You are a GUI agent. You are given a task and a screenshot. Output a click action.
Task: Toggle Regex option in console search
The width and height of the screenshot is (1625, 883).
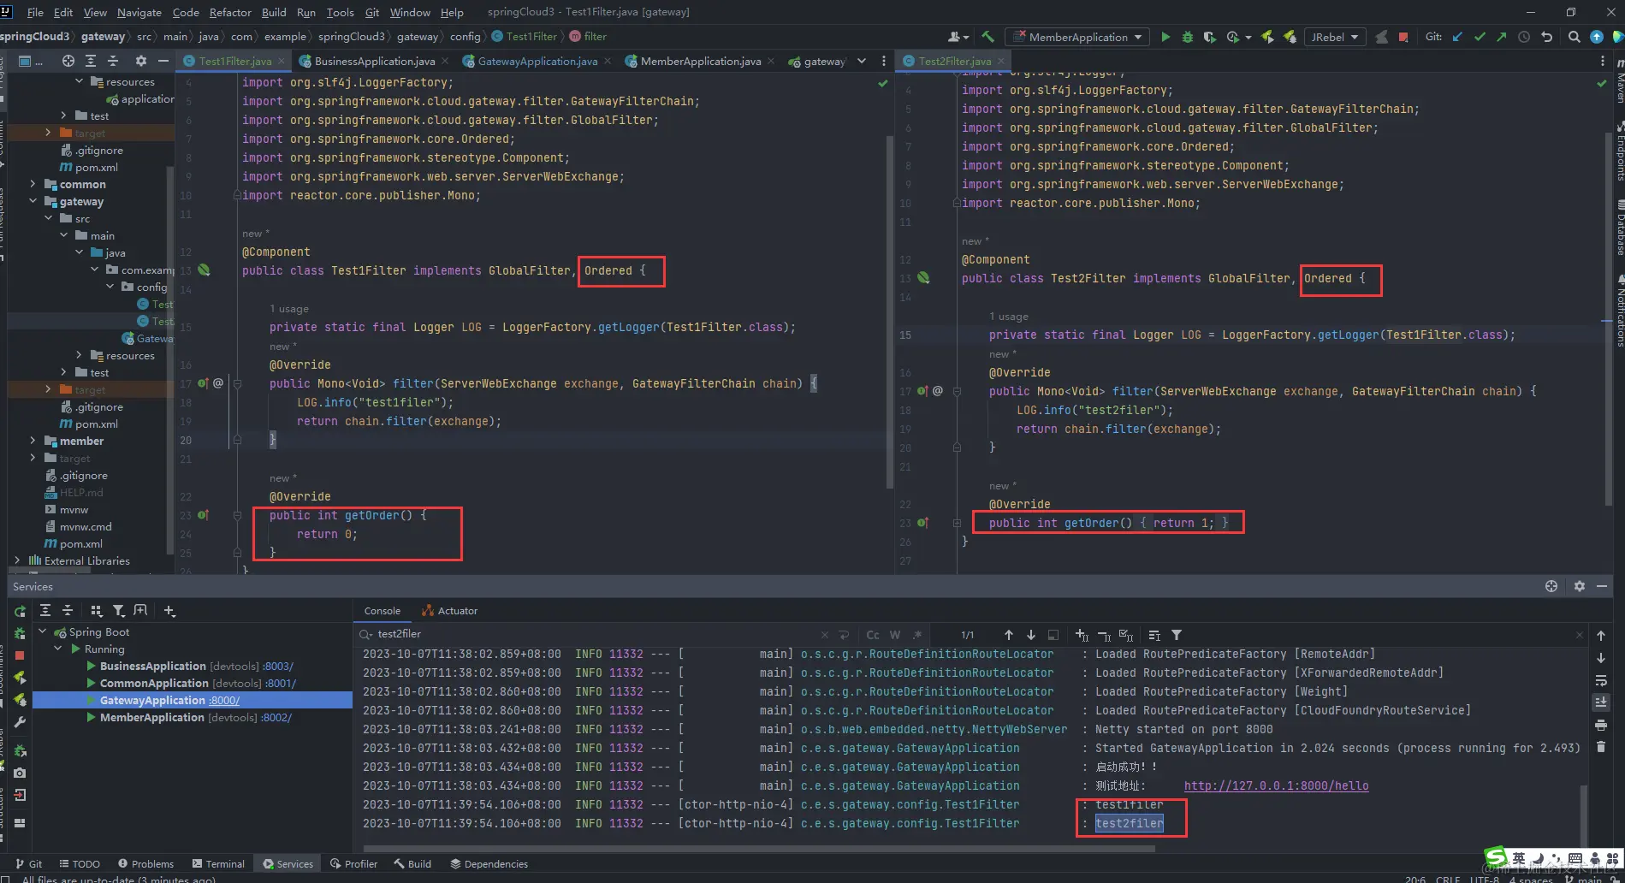917,635
